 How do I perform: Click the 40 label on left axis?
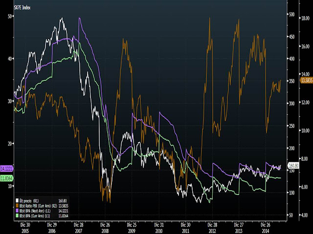point(10,58)
